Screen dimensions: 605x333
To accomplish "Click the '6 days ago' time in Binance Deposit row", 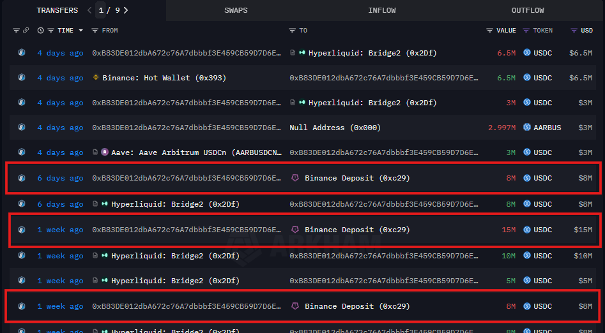I will coord(60,178).
